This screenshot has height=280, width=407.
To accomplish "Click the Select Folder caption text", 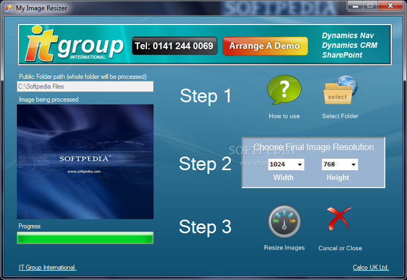I will pos(340,116).
